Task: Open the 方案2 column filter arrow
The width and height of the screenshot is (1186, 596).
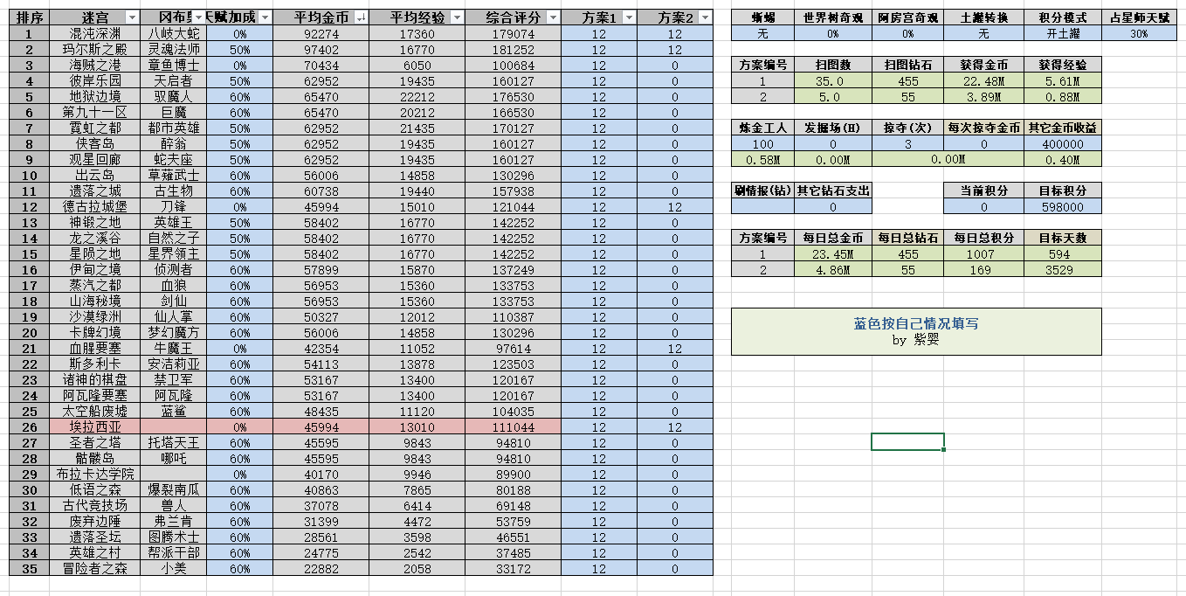Action: pos(705,17)
